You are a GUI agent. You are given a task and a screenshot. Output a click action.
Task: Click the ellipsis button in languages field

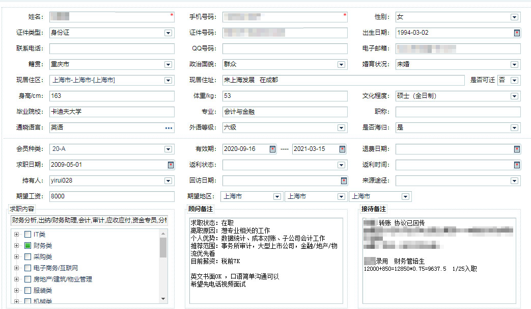[169, 128]
